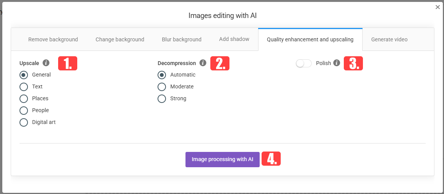Choose Strong decompression
Viewport: 444px width, 194px height.
click(162, 99)
